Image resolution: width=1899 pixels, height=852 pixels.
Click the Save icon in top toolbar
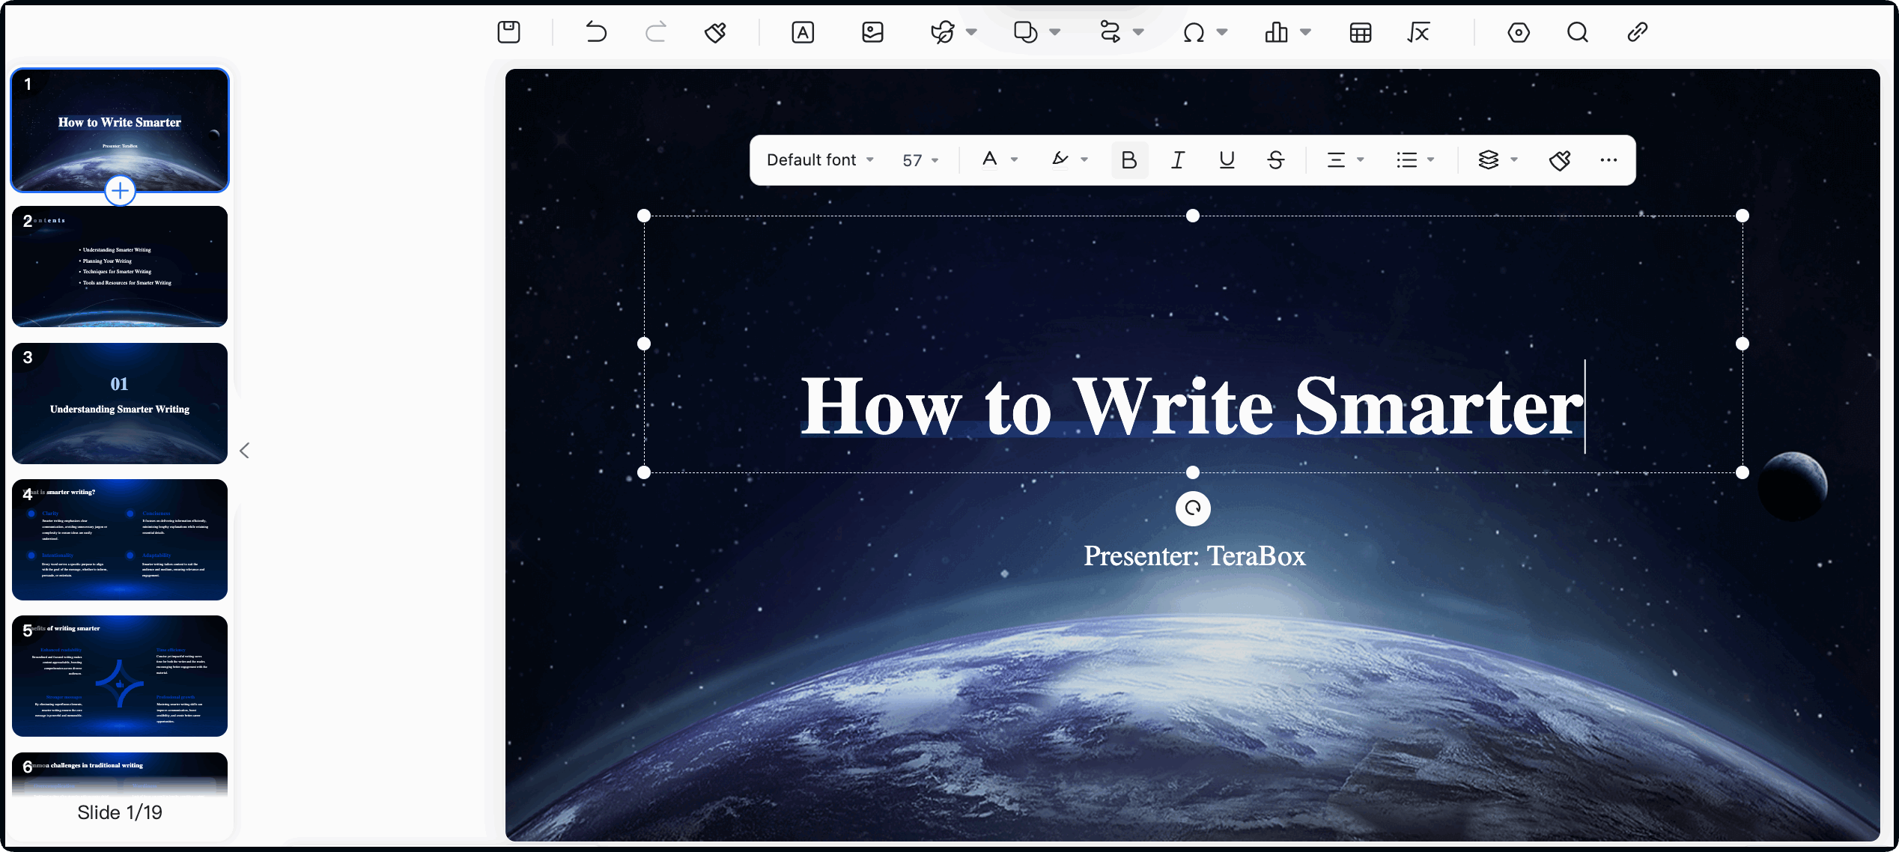[x=508, y=32]
